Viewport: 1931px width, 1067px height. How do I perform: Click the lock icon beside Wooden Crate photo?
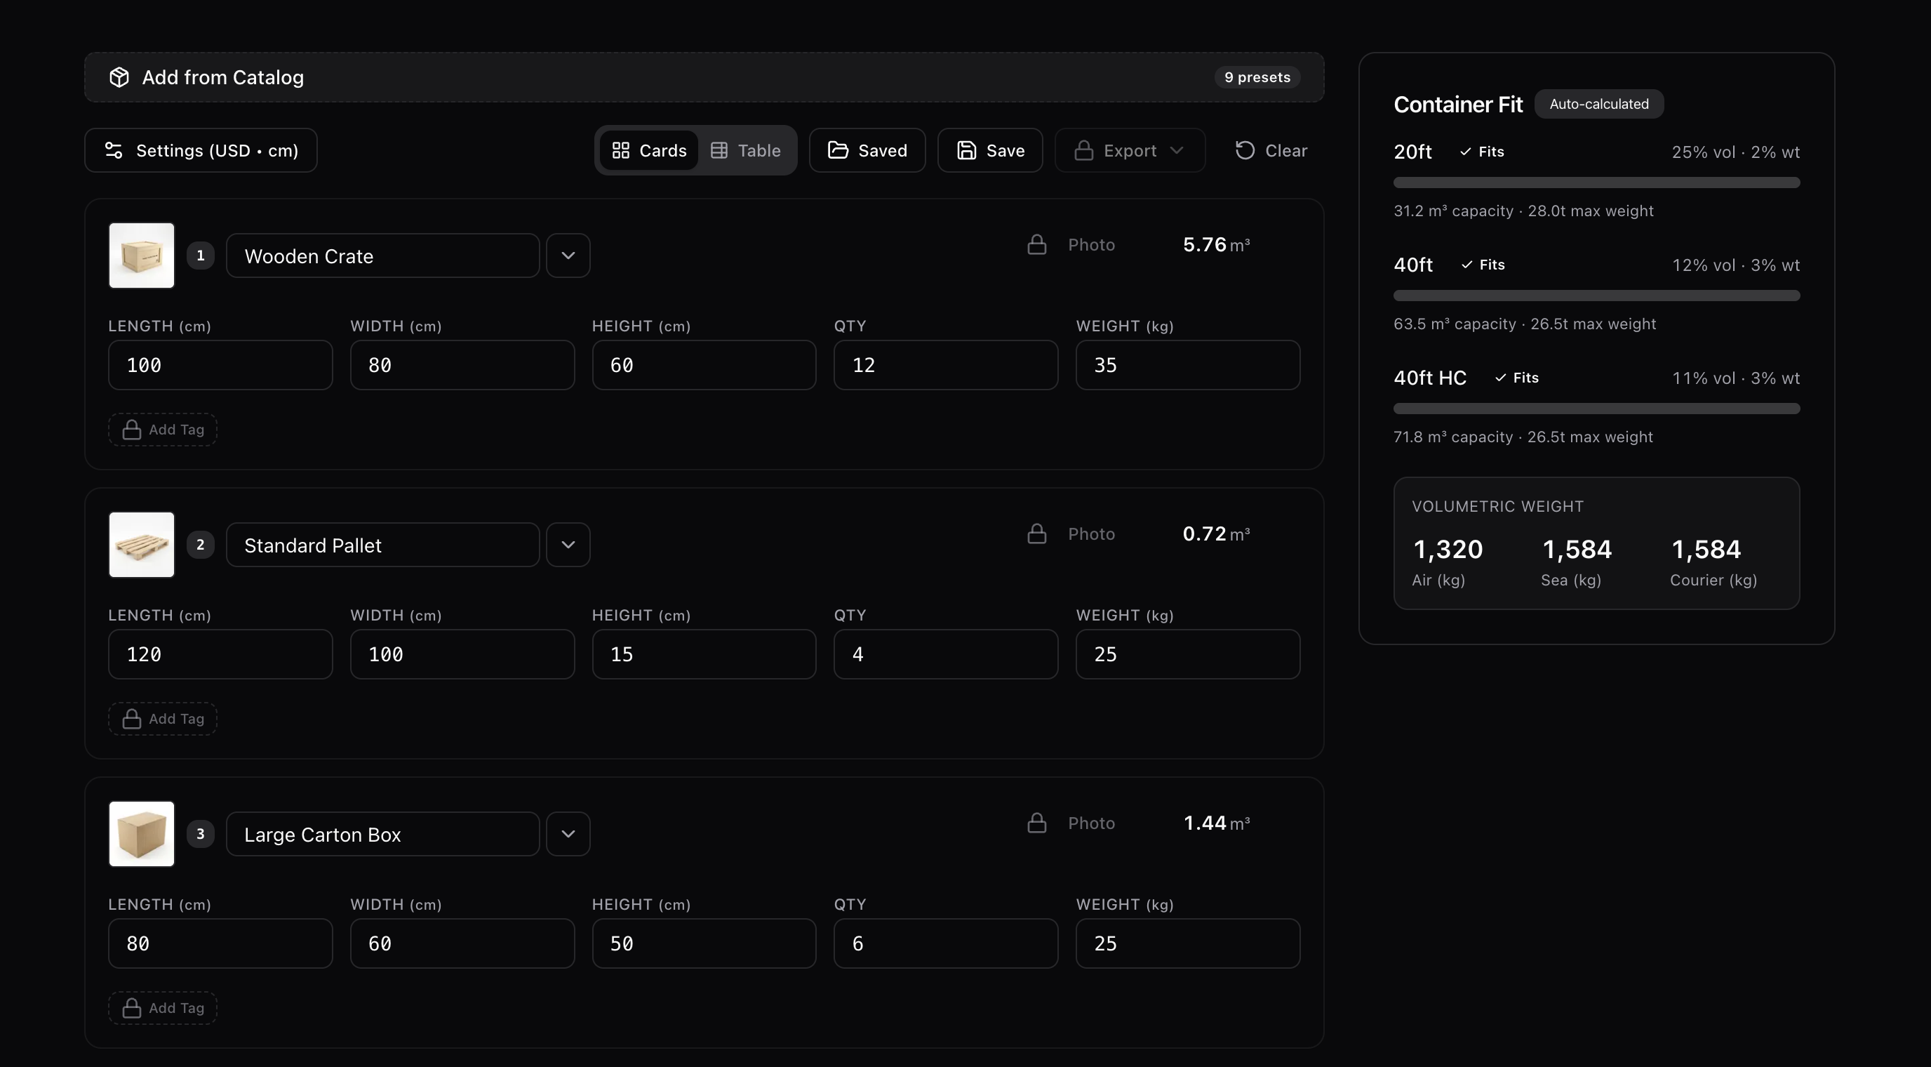(x=1036, y=244)
